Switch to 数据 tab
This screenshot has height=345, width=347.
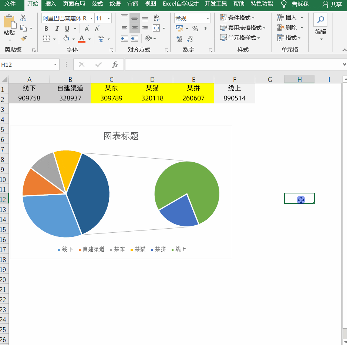(x=115, y=4)
